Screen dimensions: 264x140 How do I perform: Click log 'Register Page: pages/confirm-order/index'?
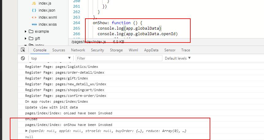(66, 96)
